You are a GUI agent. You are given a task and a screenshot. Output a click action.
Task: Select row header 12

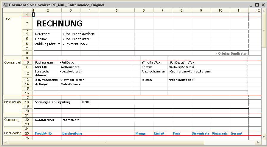pyautogui.click(x=27, y=73)
